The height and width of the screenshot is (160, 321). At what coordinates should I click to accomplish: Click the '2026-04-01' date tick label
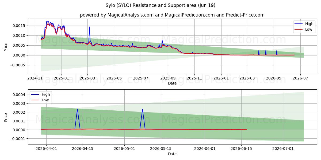[47, 149]
